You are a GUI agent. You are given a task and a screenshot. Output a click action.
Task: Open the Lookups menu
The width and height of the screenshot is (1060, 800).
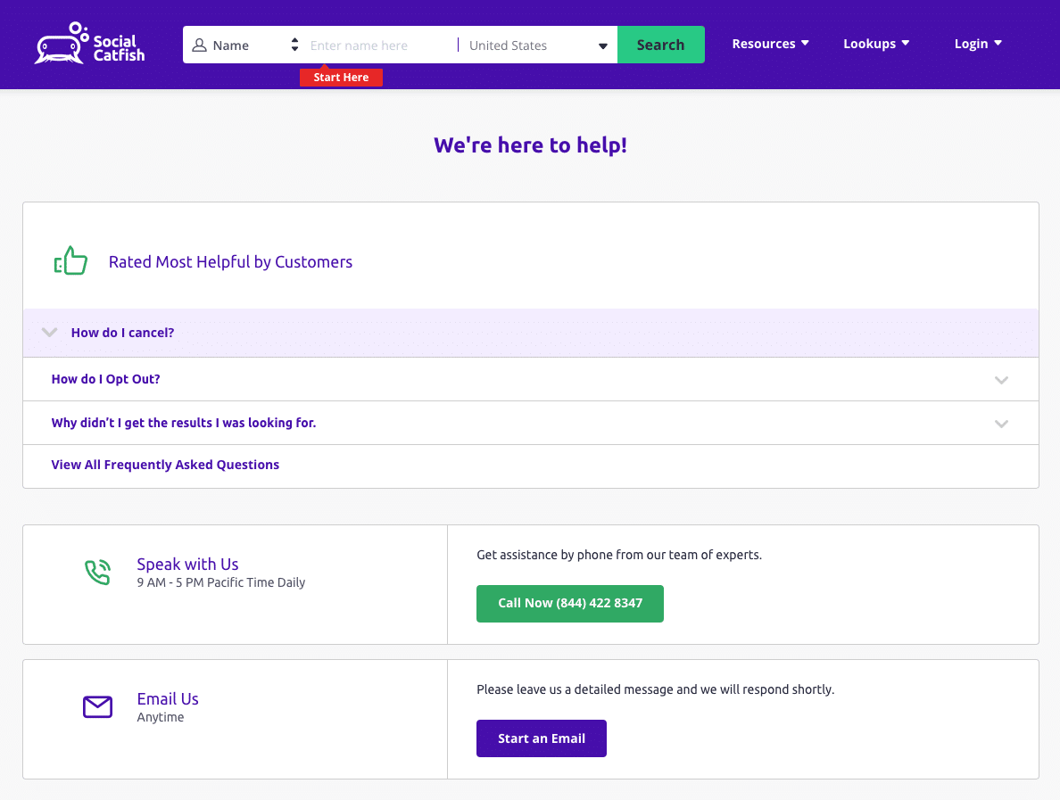(876, 44)
